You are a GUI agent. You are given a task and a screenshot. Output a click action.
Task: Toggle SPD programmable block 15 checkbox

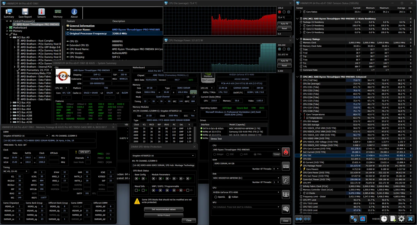(x=188, y=190)
